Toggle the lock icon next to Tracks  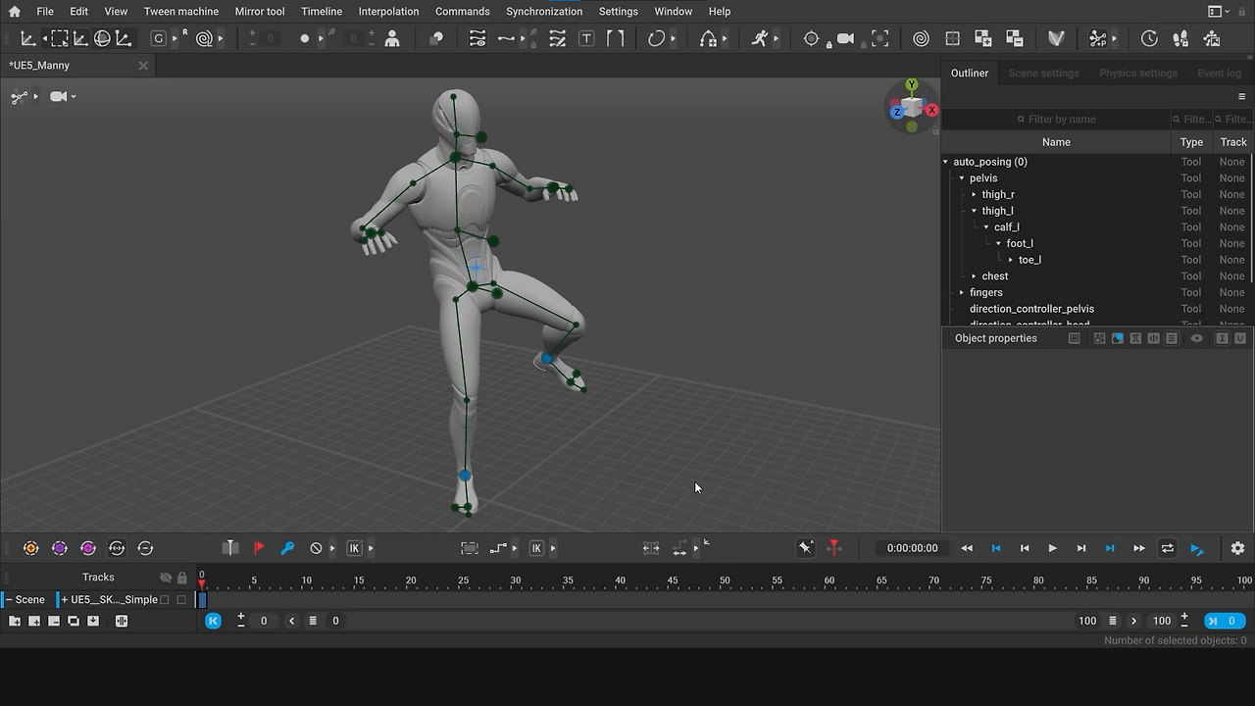click(x=182, y=578)
